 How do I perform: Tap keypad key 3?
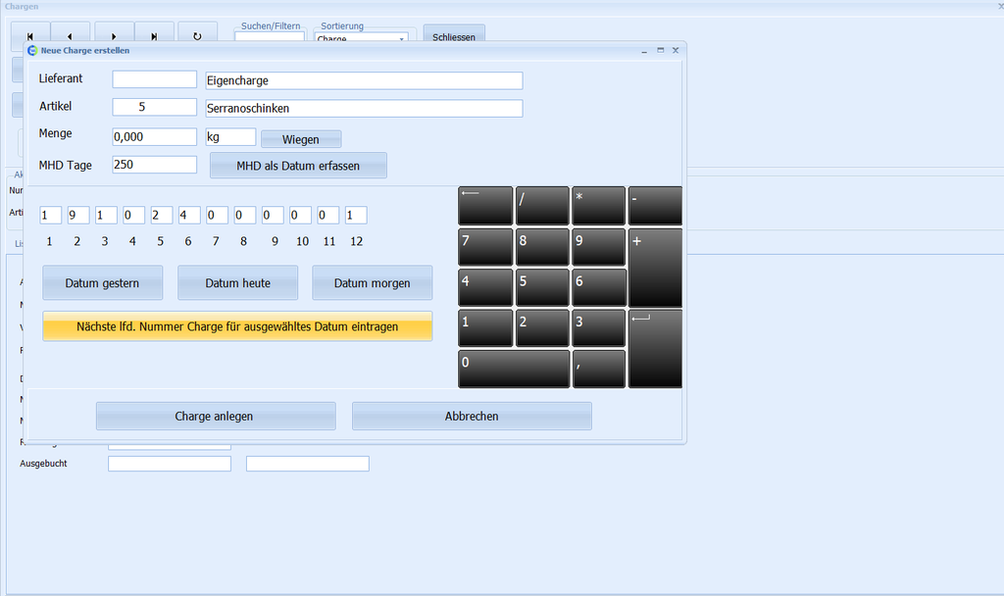click(x=599, y=328)
